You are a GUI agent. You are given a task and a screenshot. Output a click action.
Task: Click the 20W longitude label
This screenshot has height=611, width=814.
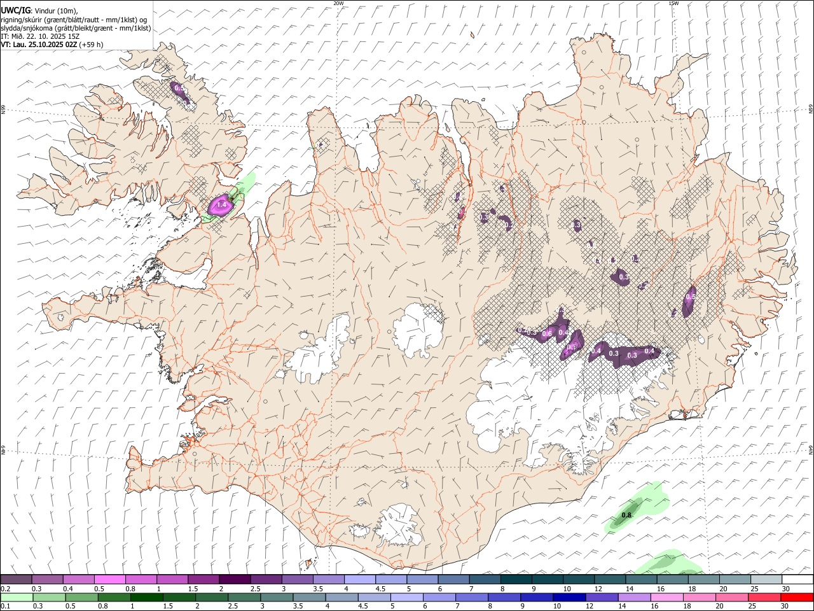(338, 3)
